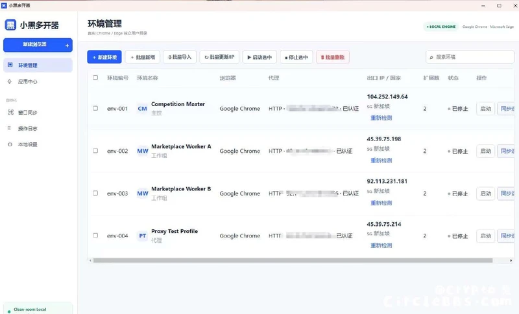Screen dimensions: 519x314
Task: Start env-002 with its 启动 button
Action: [x=485, y=151]
